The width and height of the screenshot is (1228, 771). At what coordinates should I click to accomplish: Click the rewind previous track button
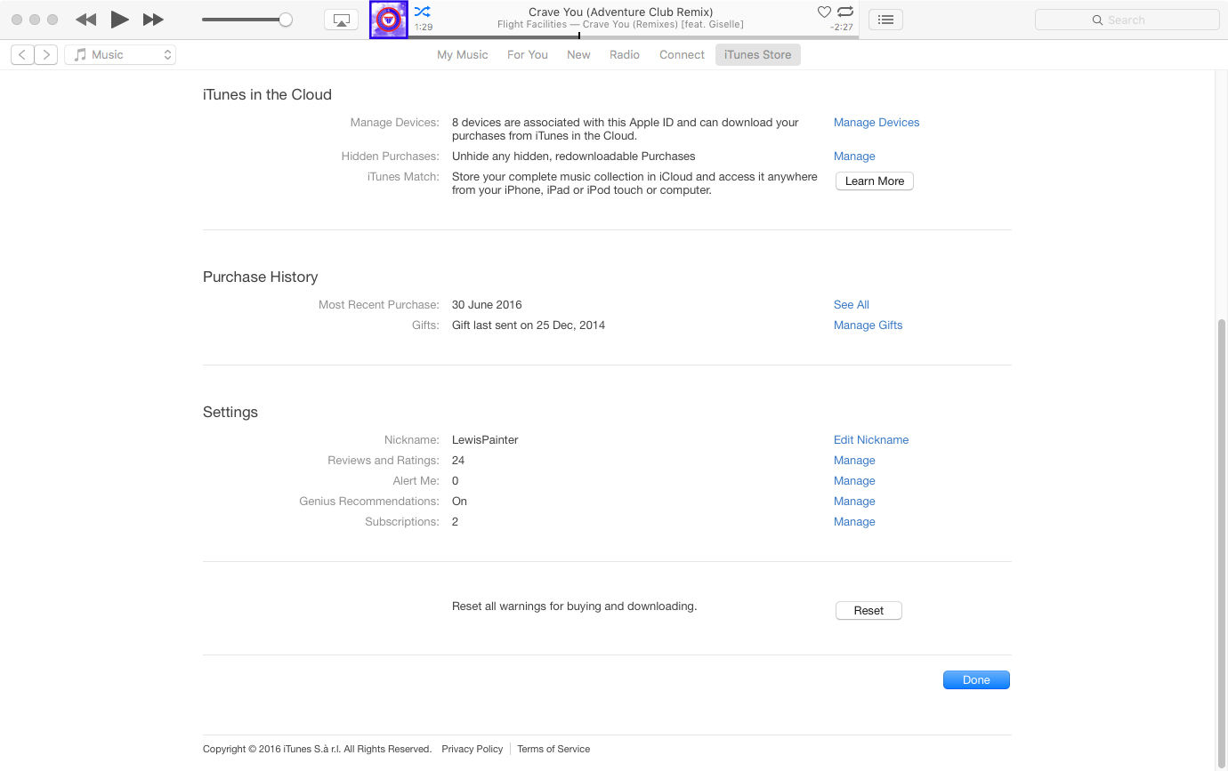(85, 20)
